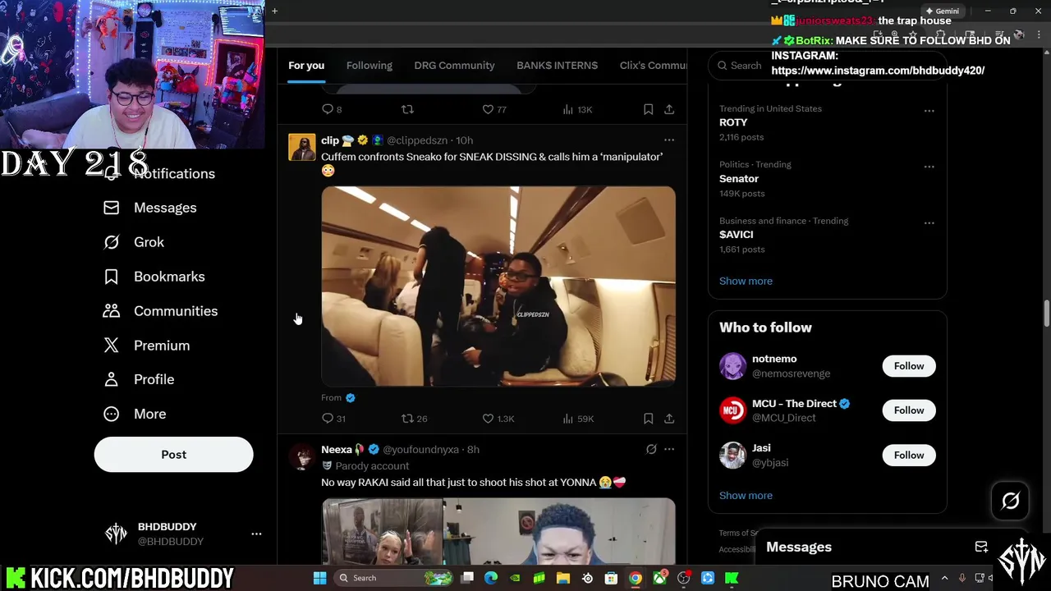1051x591 pixels.
Task: Click the X search field
Action: (x=827, y=66)
